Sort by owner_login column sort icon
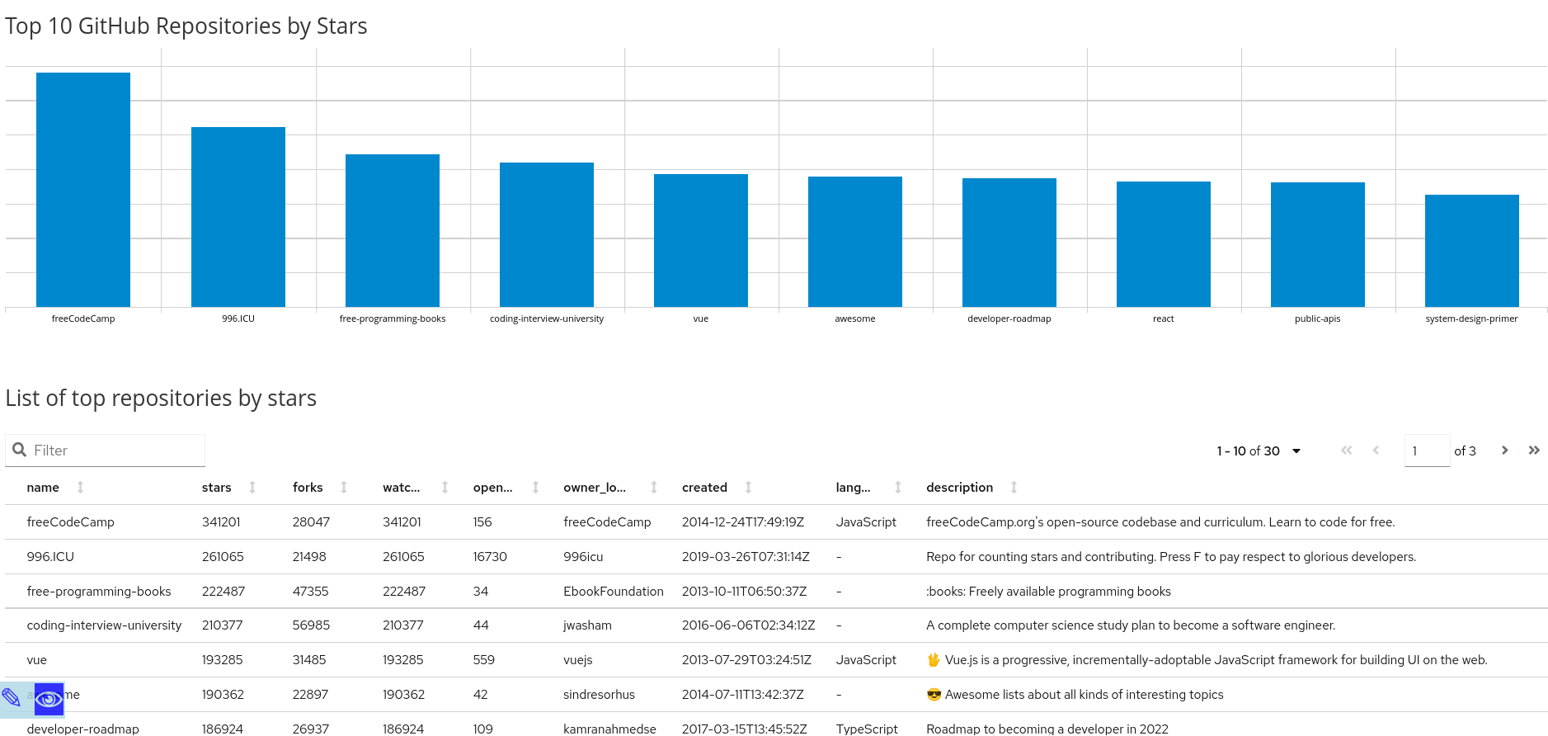 pos(654,488)
